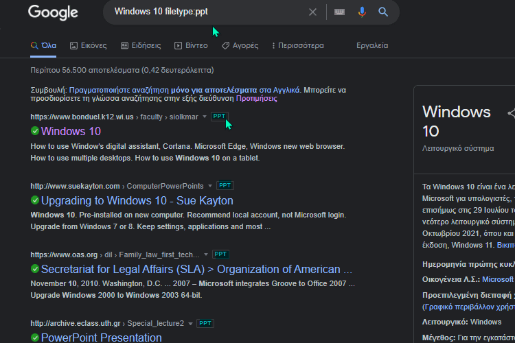Open Γραφικό περιβάλλον χρήστη link
Screen dimensions: 515x343
469,307
